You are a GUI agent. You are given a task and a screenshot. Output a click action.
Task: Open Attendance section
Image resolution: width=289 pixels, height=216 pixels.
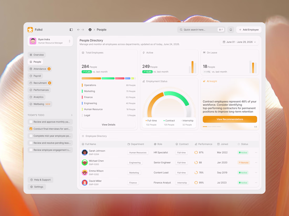[x=40, y=69]
